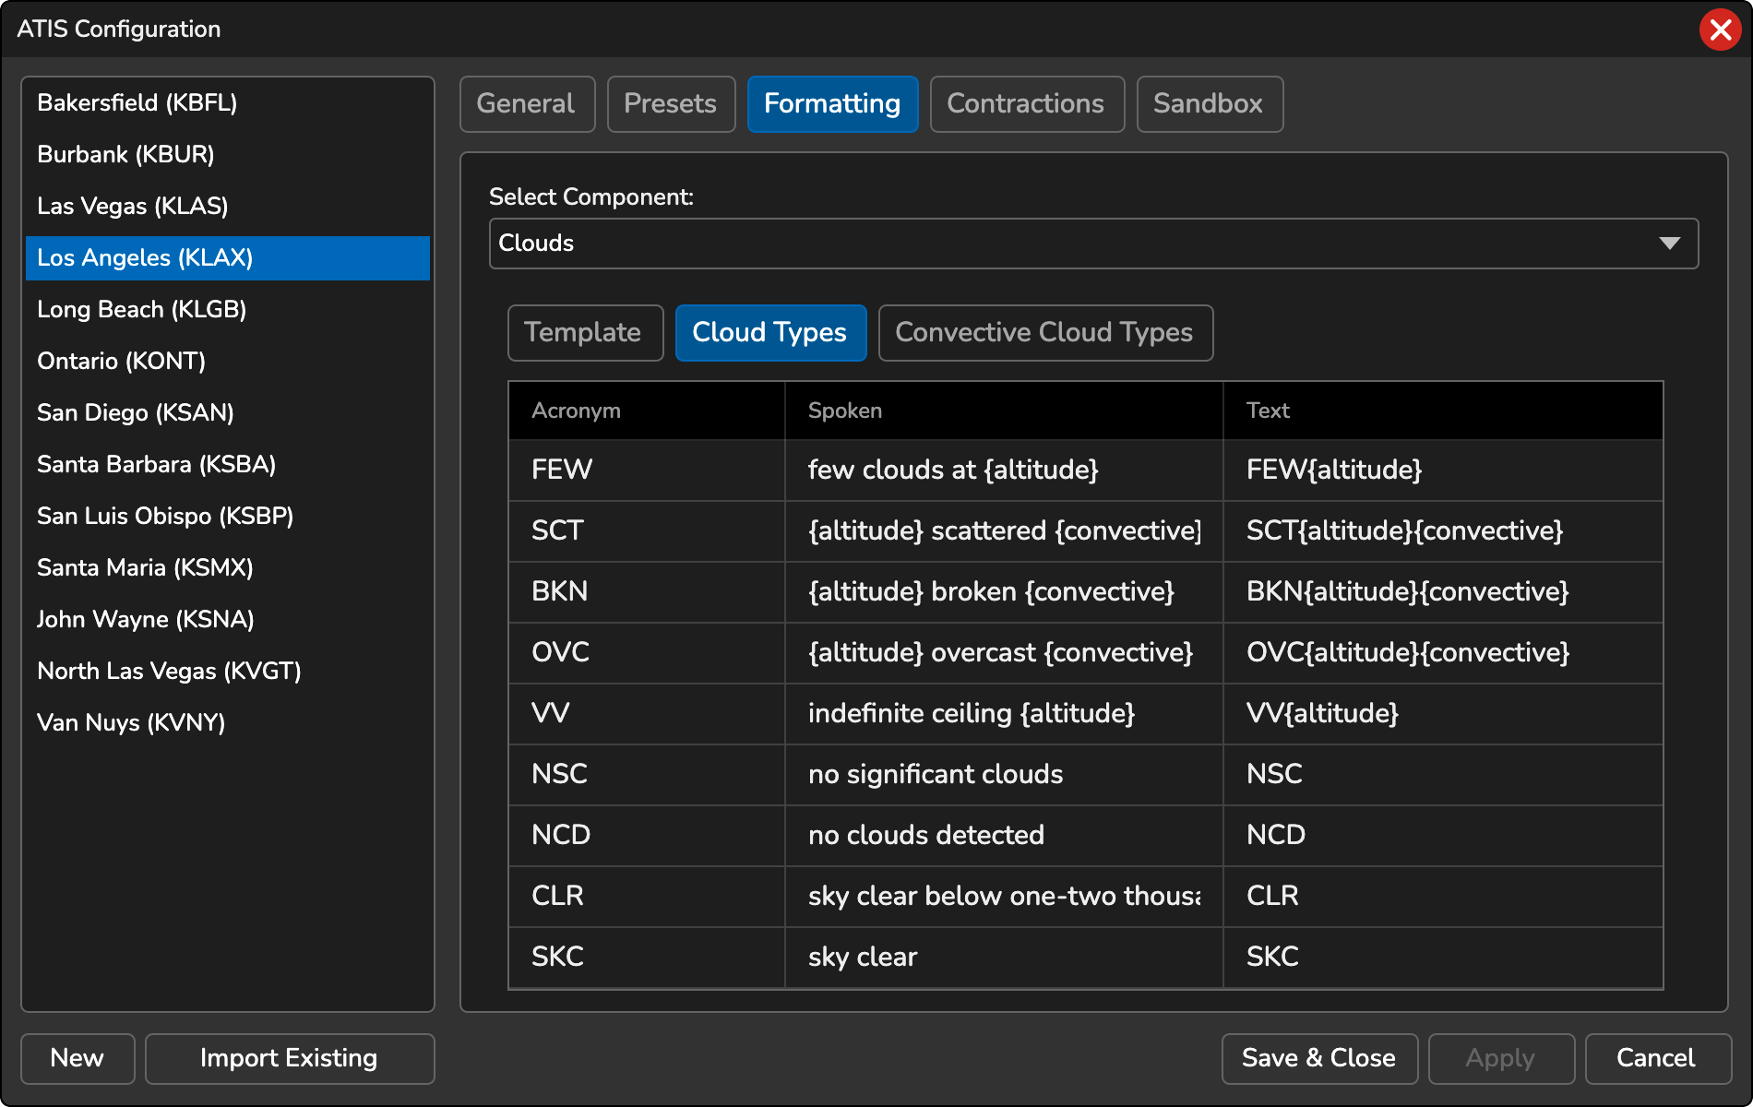This screenshot has width=1753, height=1107.
Task: Click the FEW acronym cell
Action: click(647, 470)
